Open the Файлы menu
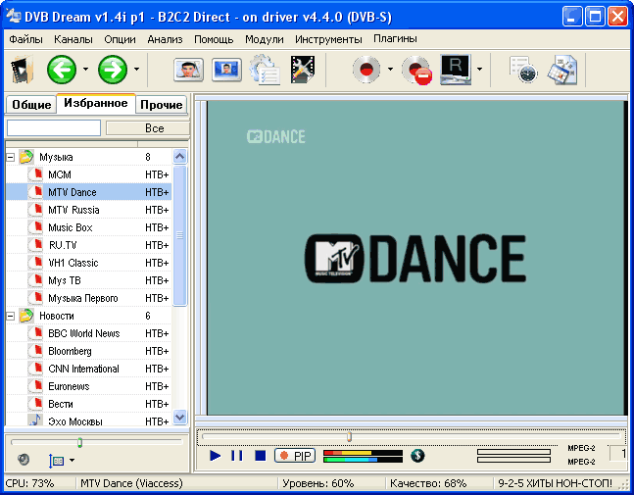The height and width of the screenshot is (495, 634). click(x=25, y=39)
